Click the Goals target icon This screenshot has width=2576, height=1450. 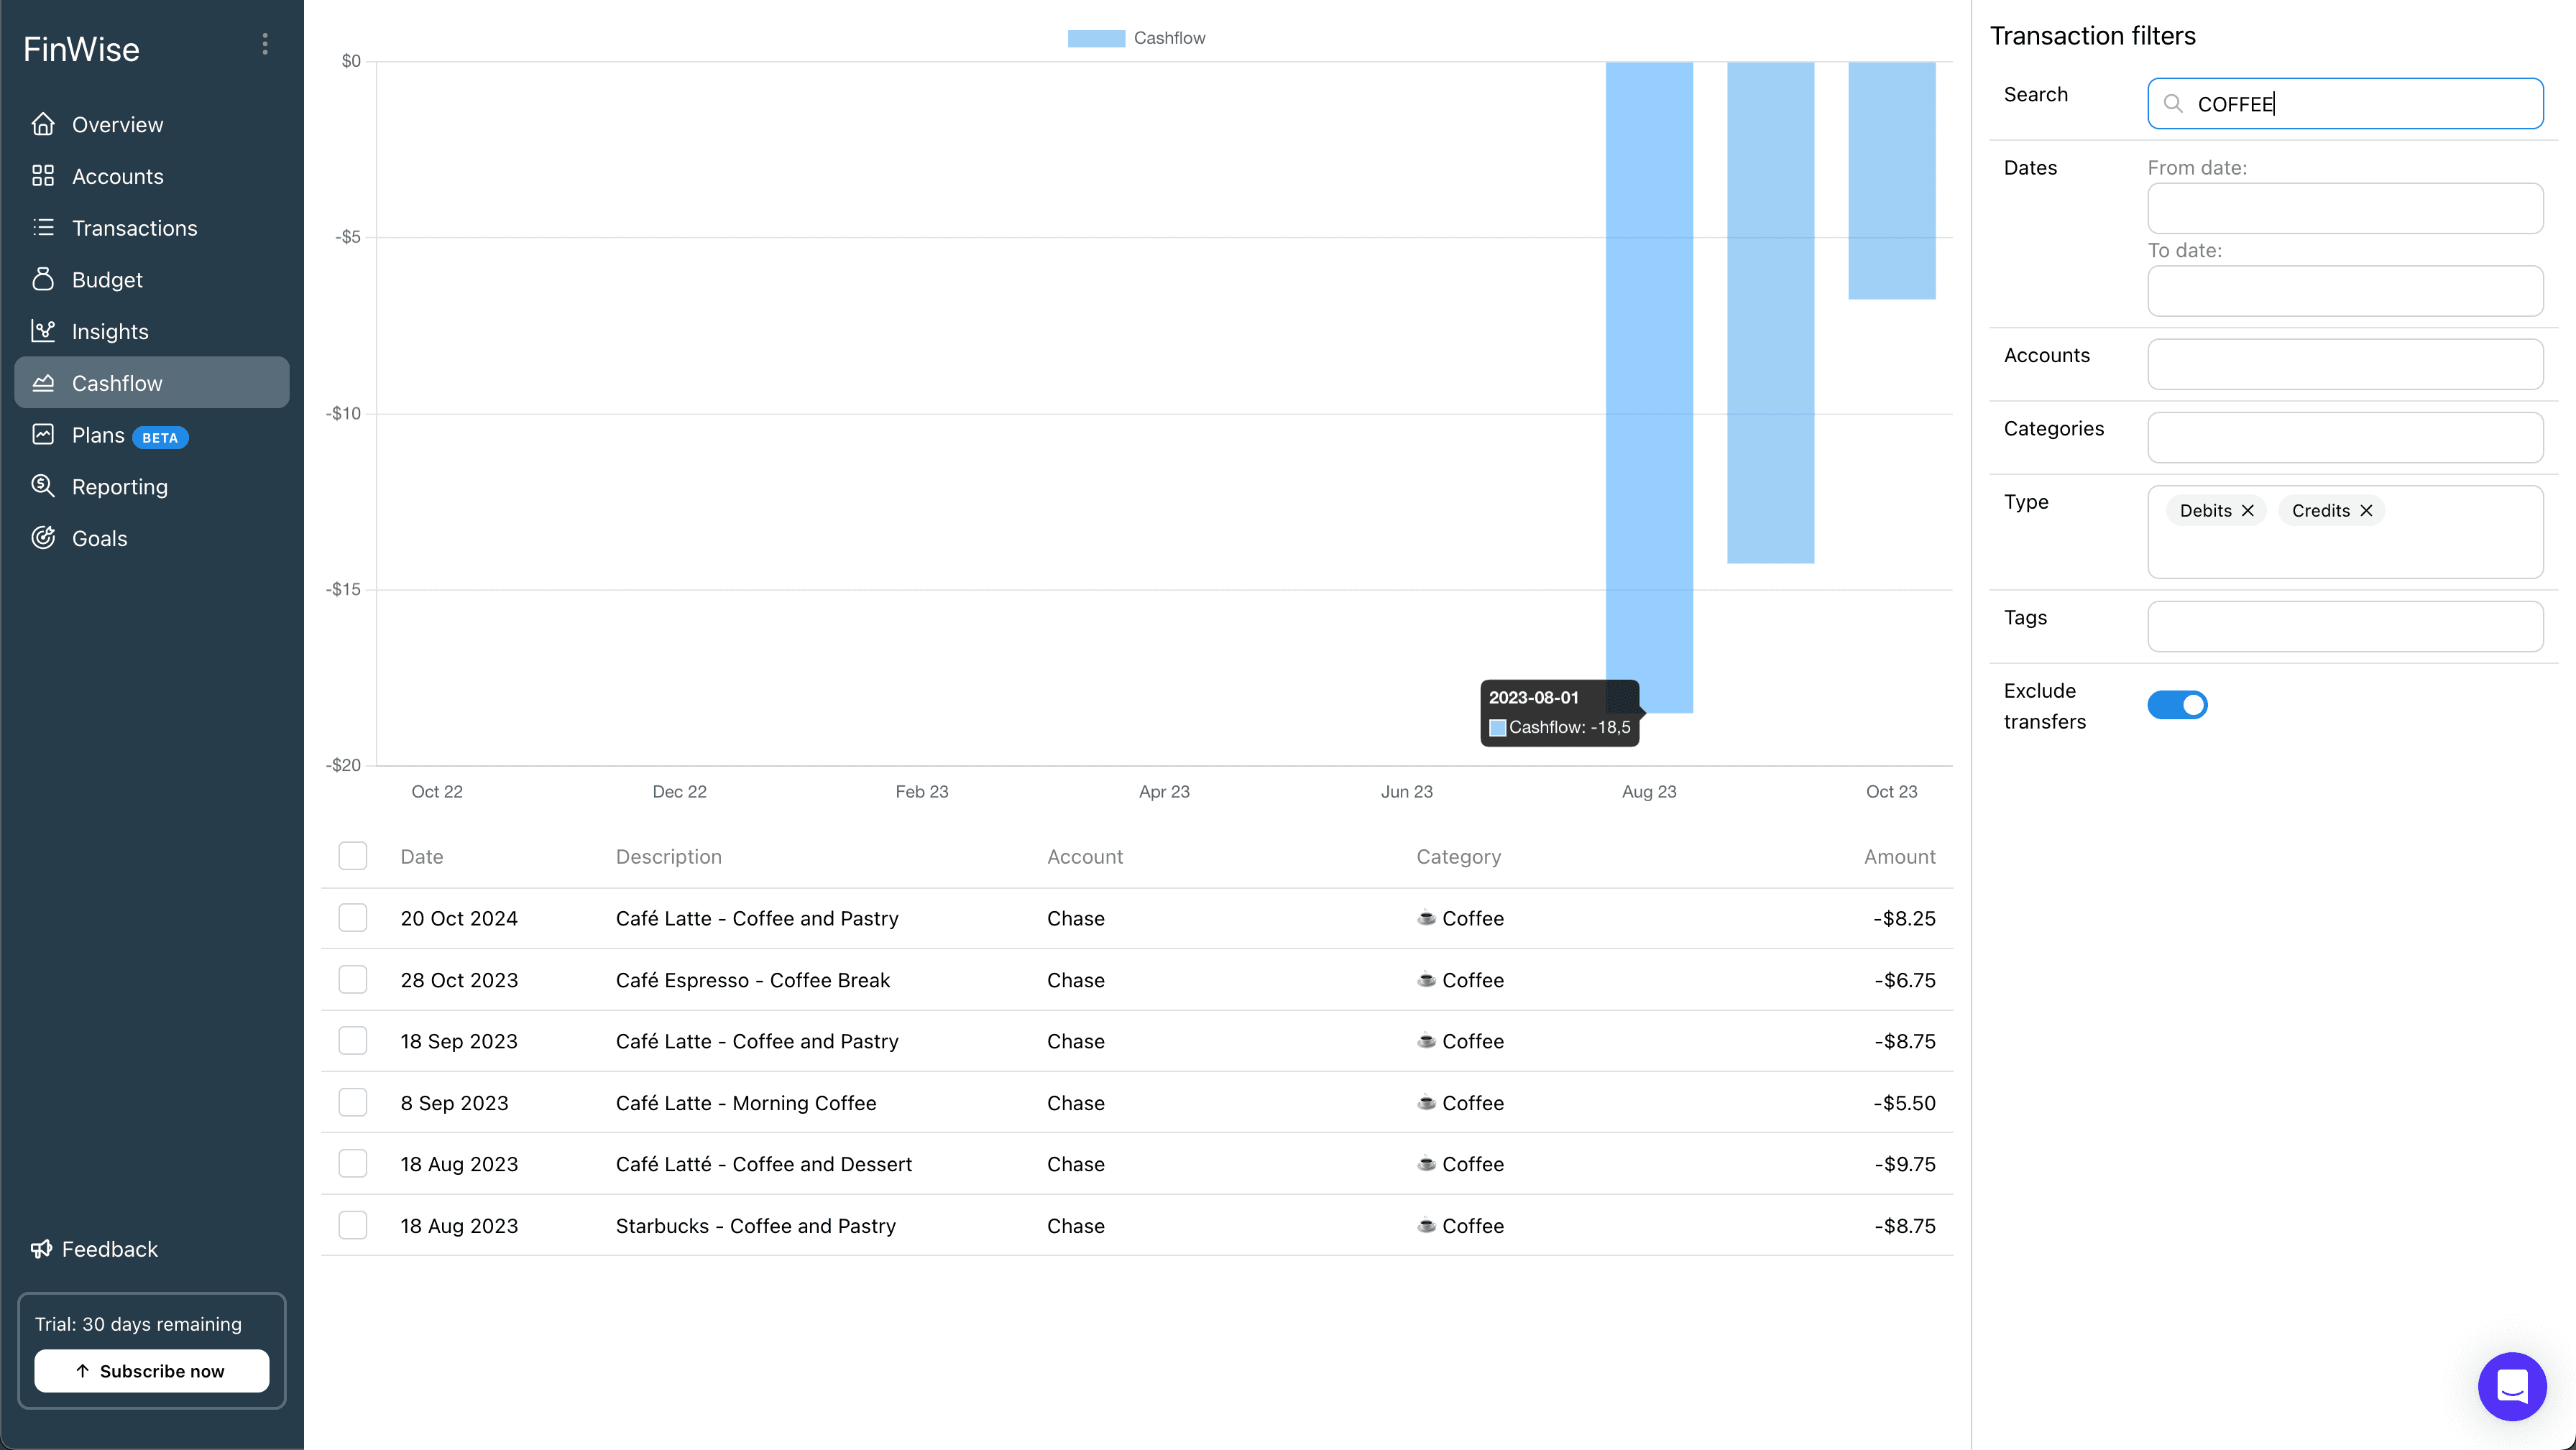(x=43, y=538)
